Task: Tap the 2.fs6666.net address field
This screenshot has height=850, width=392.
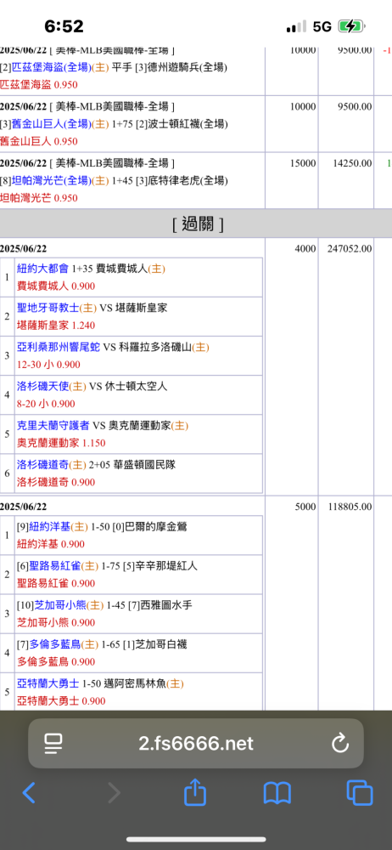Action: (196, 743)
